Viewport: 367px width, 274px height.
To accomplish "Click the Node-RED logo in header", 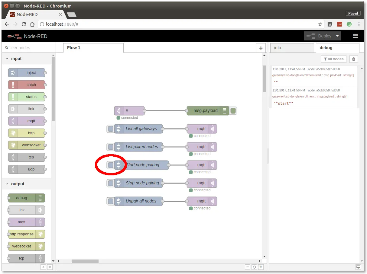I will [x=27, y=36].
